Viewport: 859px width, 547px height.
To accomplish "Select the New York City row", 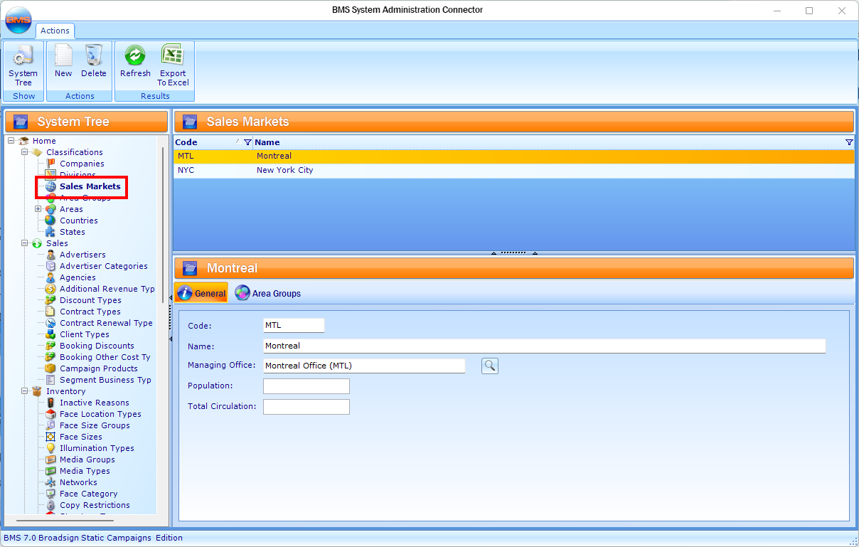I will click(x=514, y=171).
